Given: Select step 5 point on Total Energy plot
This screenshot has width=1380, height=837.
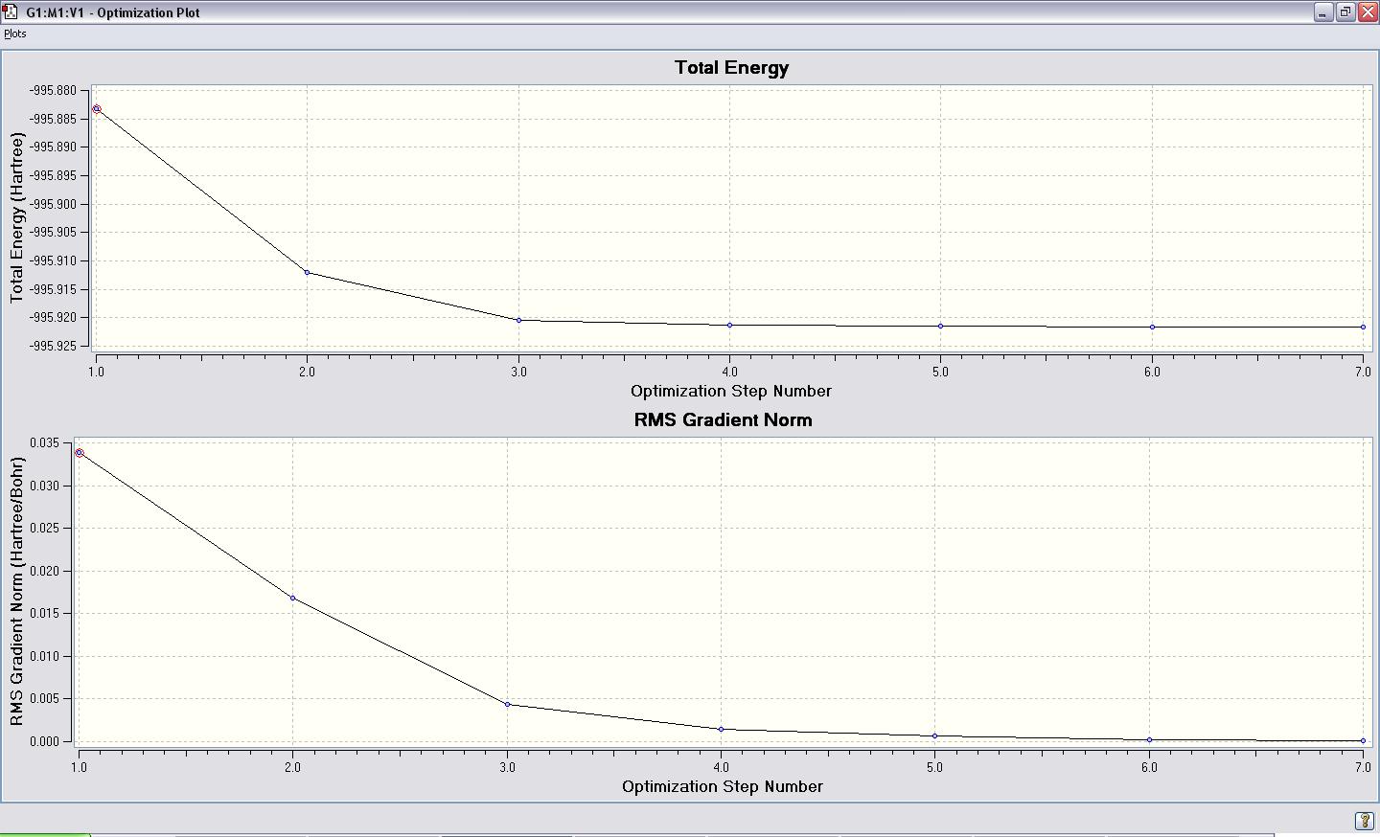Looking at the screenshot, I should [940, 326].
